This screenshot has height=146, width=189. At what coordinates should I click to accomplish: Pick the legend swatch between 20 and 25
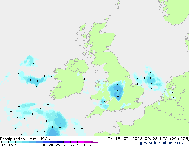tap(53, 142)
